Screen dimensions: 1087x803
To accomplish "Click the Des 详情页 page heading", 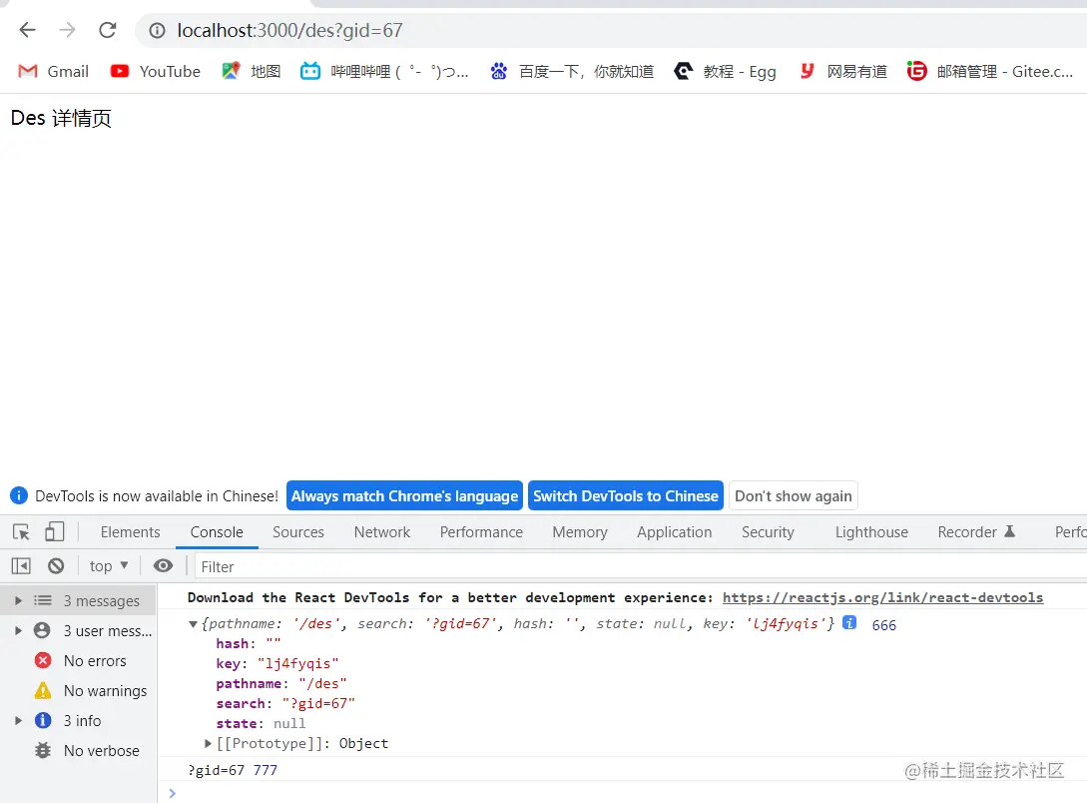I will click(x=61, y=118).
